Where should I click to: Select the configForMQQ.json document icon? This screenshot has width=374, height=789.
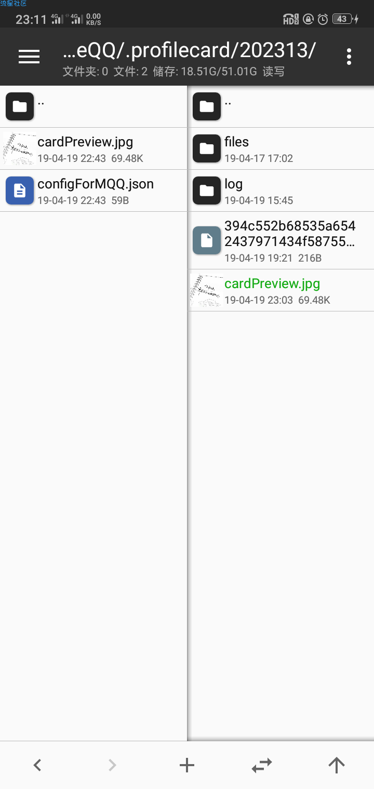[x=20, y=191]
